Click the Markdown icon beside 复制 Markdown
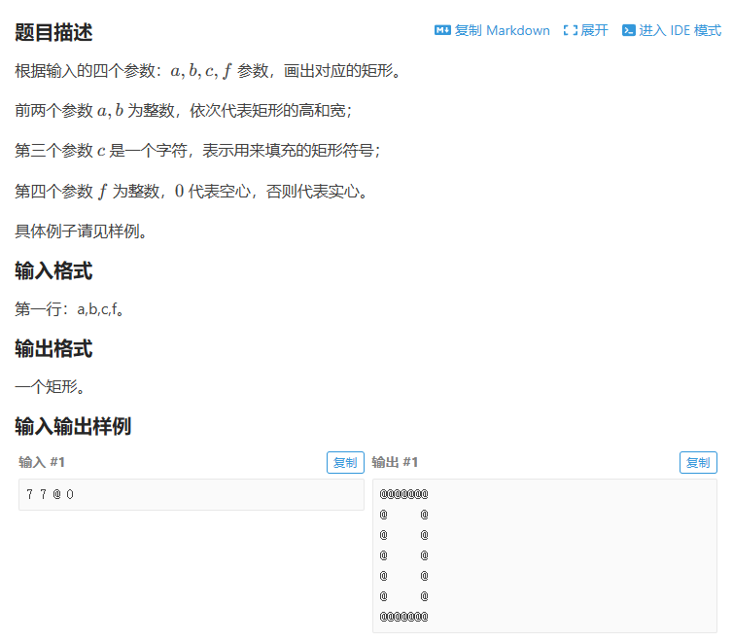733x642 pixels. click(x=442, y=30)
